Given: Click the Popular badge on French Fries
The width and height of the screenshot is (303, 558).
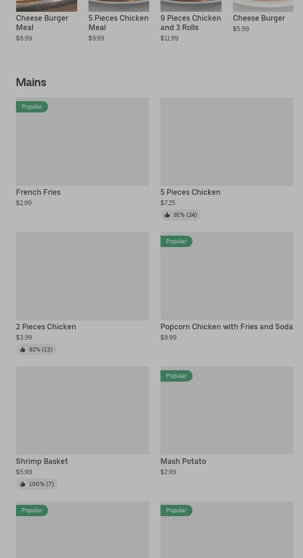Looking at the screenshot, I should point(32,107).
